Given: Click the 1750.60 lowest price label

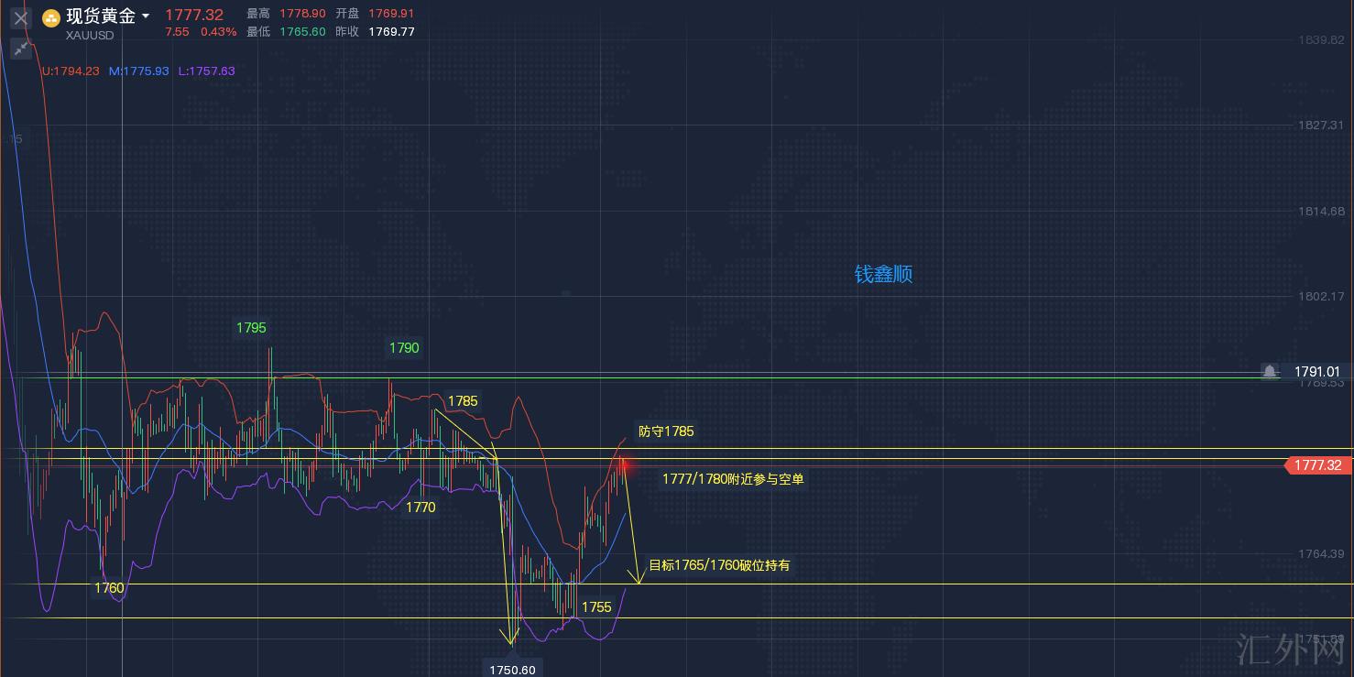Looking at the screenshot, I should click(x=513, y=670).
